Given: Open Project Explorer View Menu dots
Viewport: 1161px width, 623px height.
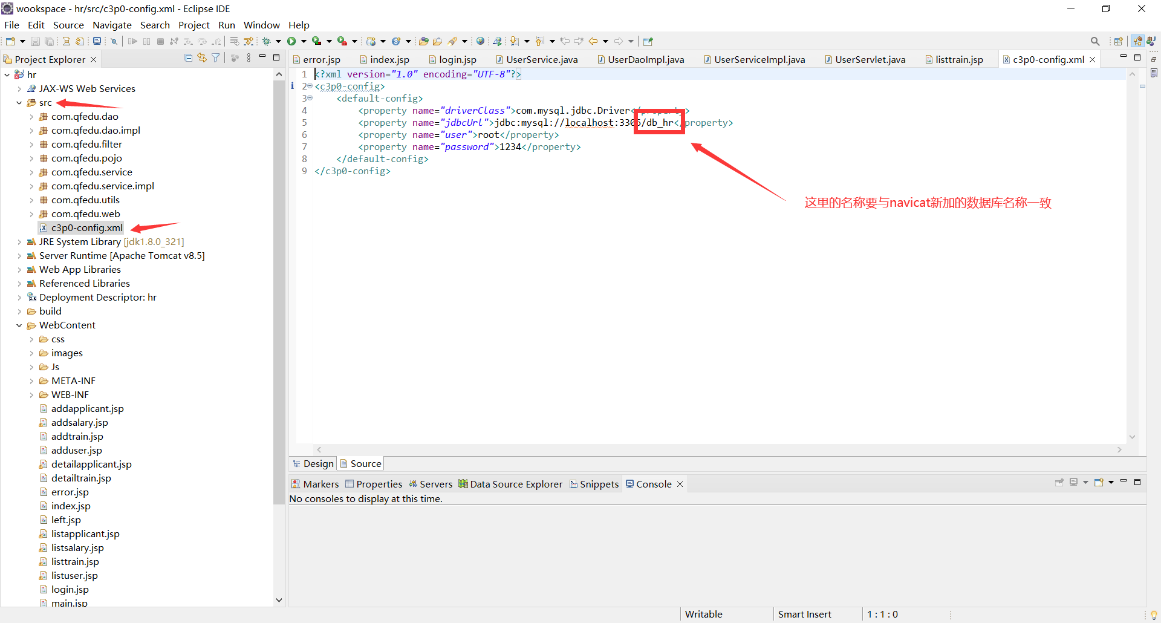Looking at the screenshot, I should tap(249, 58).
